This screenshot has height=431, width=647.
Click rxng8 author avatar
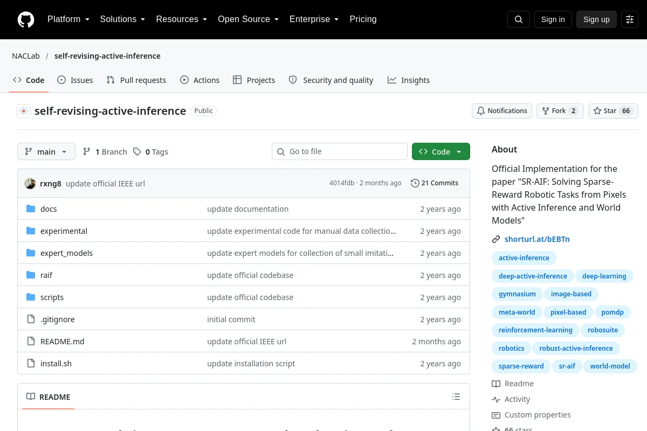30,183
